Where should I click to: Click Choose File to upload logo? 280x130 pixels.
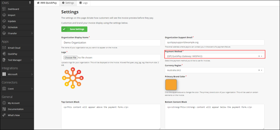pyautogui.click(x=70, y=58)
